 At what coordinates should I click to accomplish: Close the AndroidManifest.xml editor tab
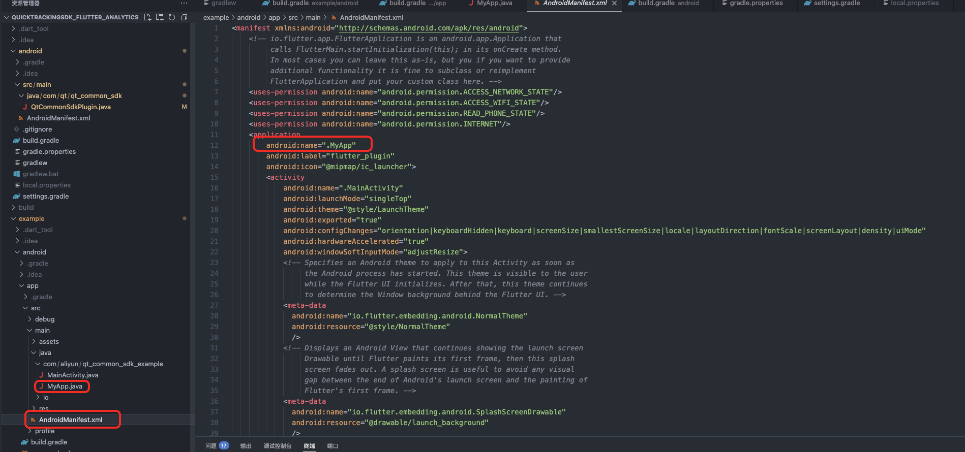(614, 3)
